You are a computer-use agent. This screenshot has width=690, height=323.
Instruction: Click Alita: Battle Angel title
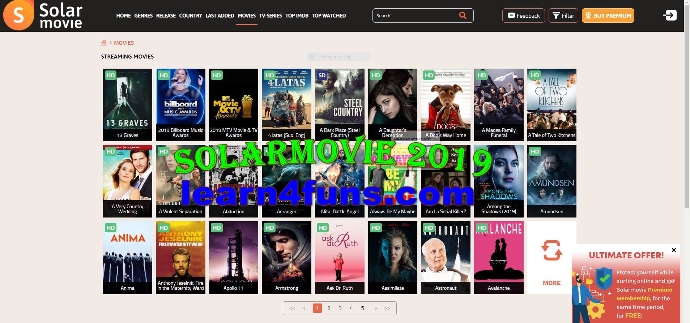click(340, 211)
